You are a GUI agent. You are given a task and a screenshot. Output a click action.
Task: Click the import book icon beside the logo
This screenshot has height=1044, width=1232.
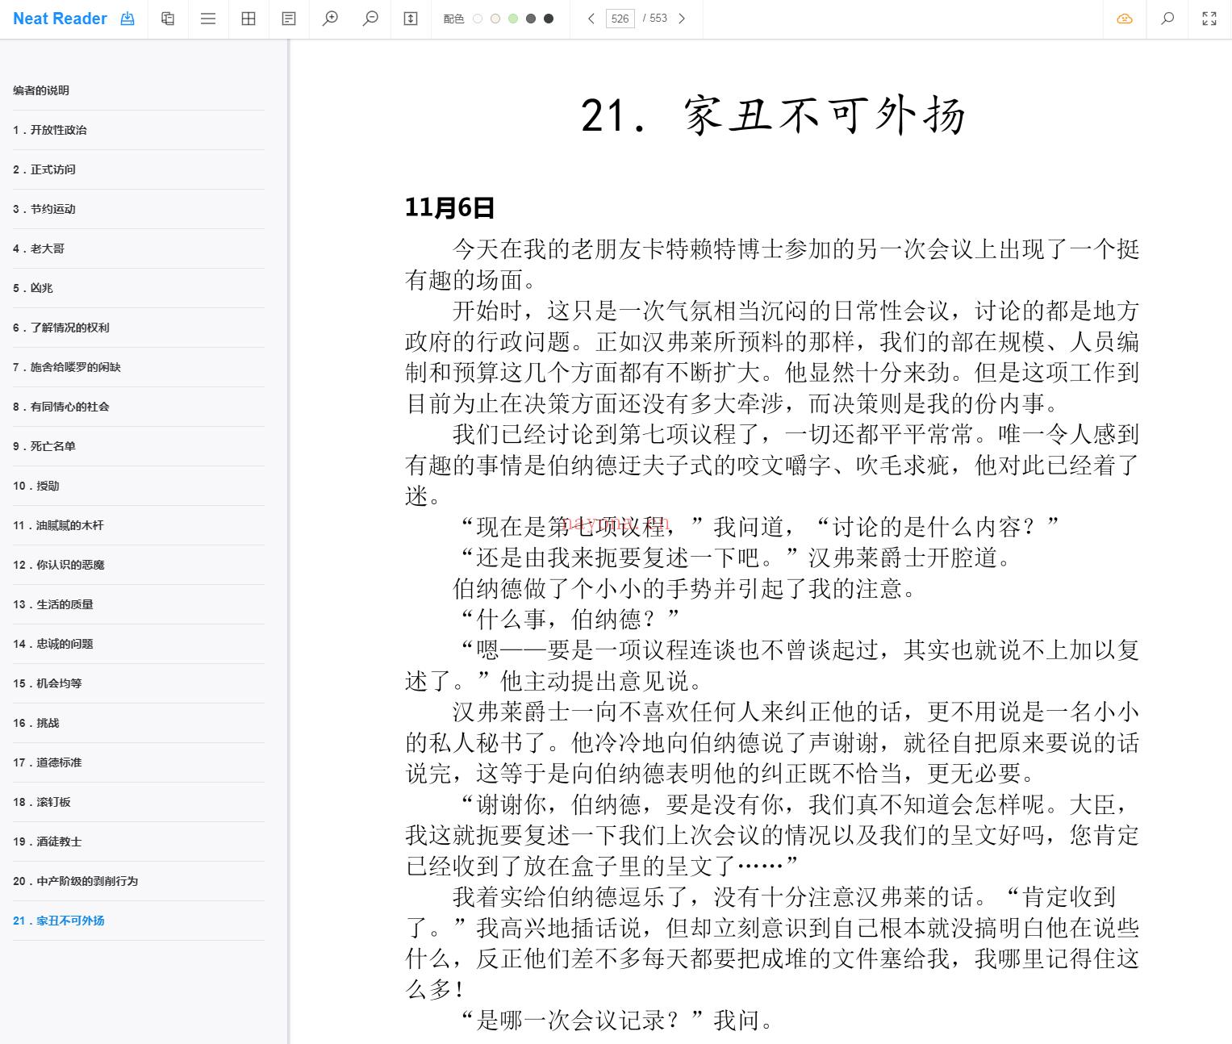pos(127,19)
